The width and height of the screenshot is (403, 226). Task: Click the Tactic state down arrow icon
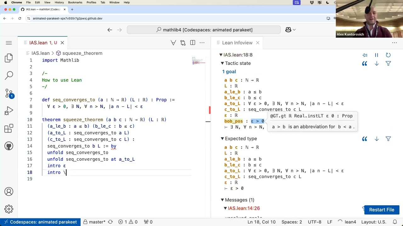(x=377, y=63)
